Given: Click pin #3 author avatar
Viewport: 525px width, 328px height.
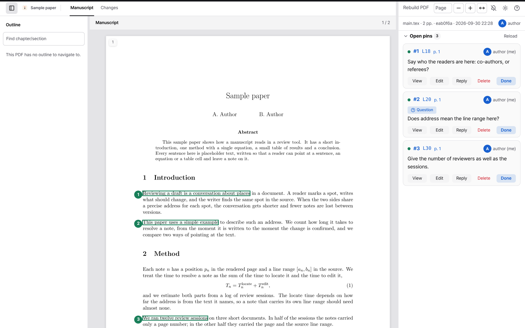Looking at the screenshot, I should coord(487,149).
